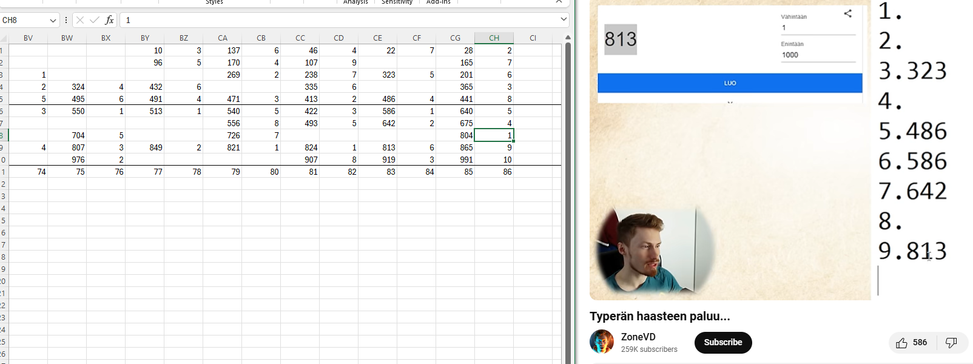973x364 pixels.
Task: Click the Subscribe button
Action: click(x=723, y=343)
